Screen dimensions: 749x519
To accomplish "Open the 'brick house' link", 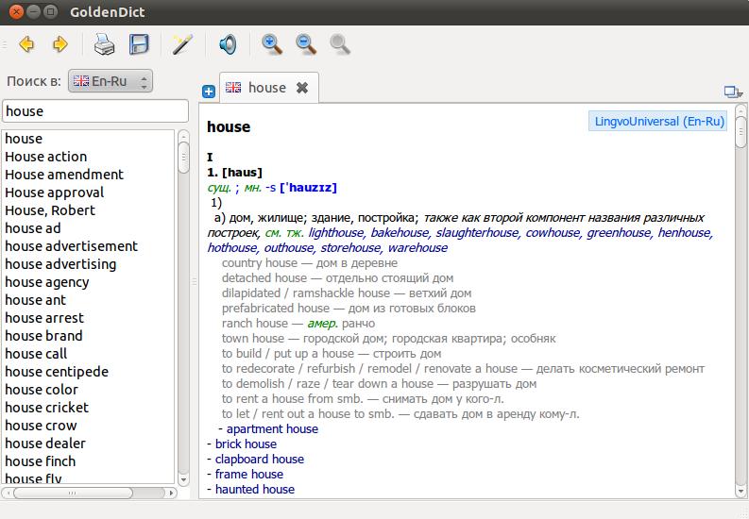I will pos(246,444).
